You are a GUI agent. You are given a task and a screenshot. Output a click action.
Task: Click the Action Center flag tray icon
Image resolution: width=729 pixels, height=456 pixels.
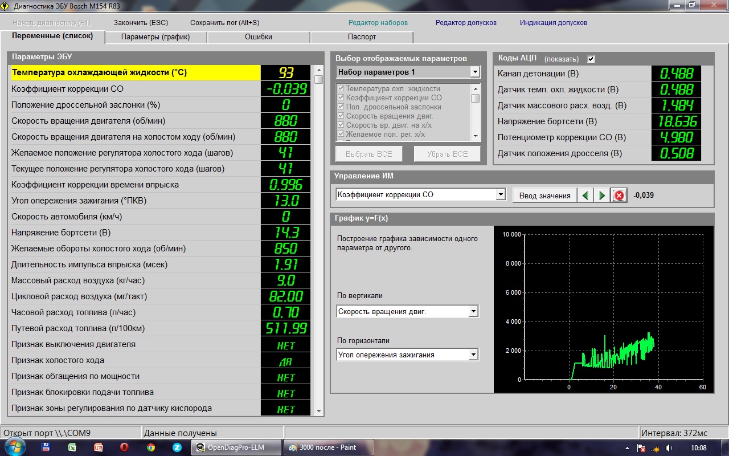click(x=641, y=447)
